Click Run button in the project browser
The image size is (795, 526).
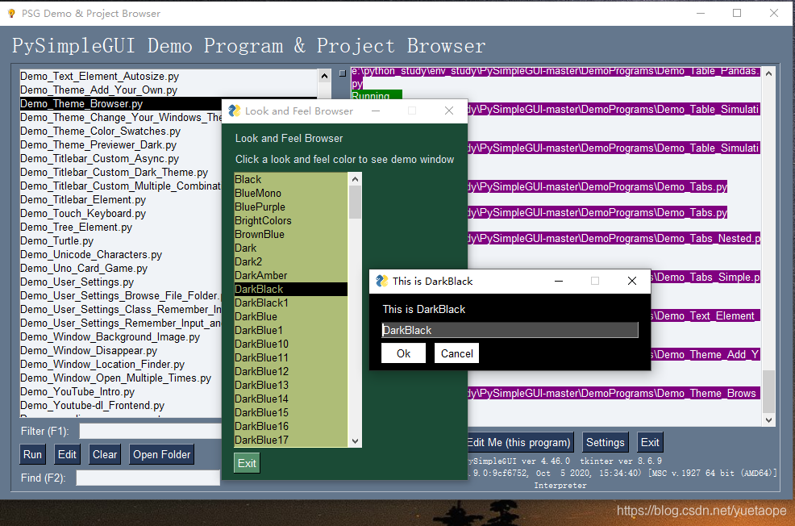(32, 454)
